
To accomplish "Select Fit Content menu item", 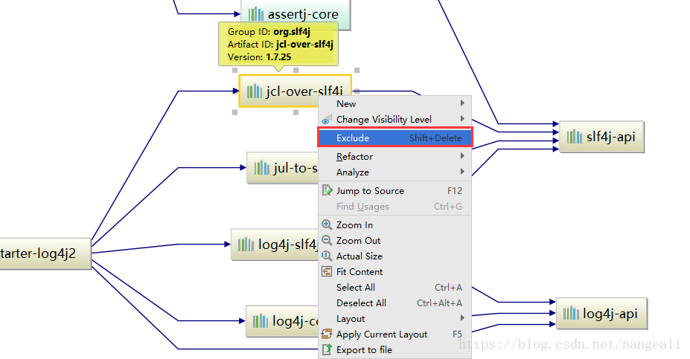I will pyautogui.click(x=394, y=271).
